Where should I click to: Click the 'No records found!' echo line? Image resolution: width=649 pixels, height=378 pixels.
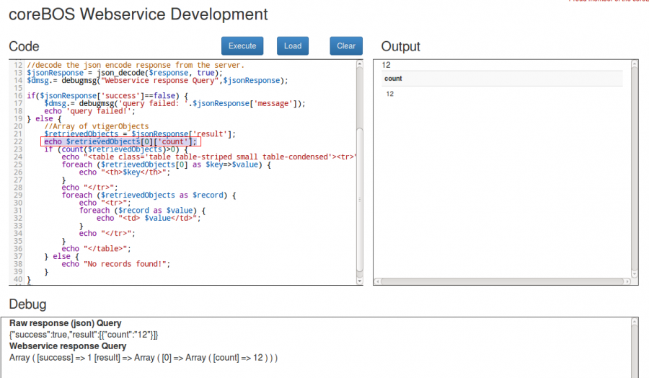tap(115, 264)
